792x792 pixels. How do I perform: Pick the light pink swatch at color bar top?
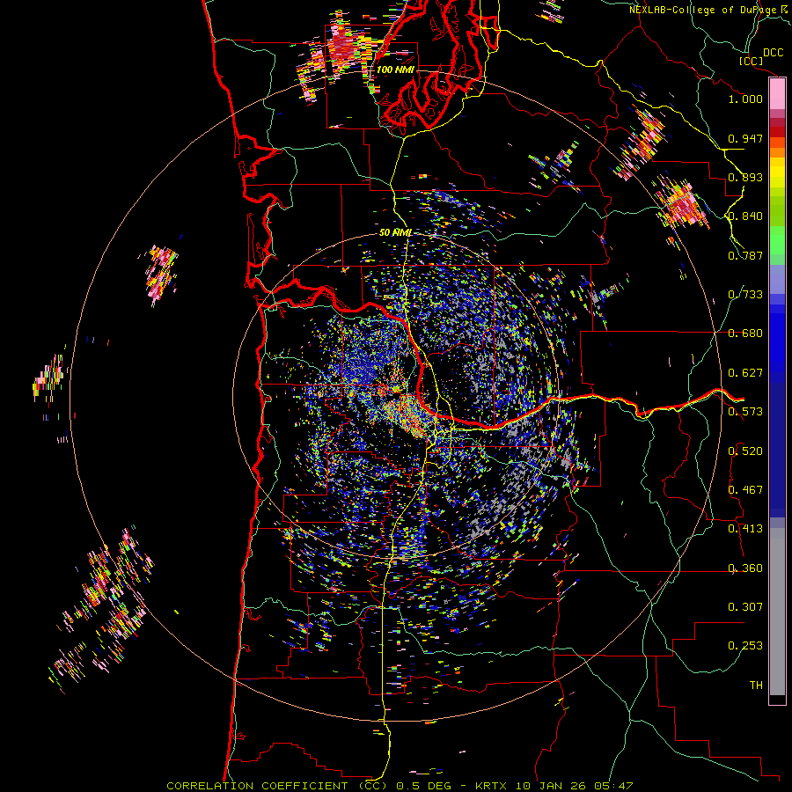[x=777, y=94]
